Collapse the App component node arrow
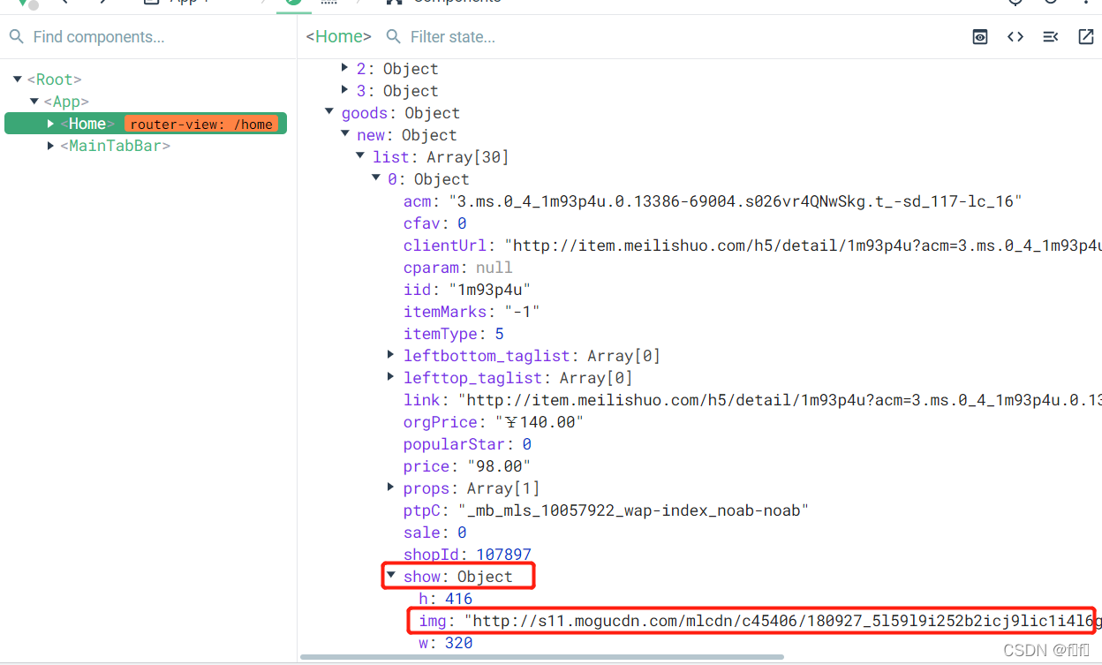 [34, 102]
